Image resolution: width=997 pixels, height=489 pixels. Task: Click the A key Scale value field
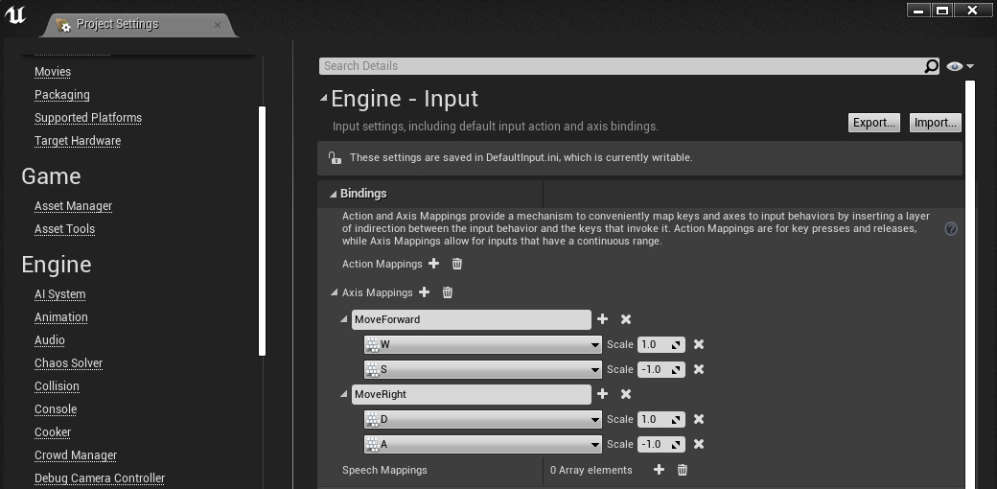click(x=654, y=444)
